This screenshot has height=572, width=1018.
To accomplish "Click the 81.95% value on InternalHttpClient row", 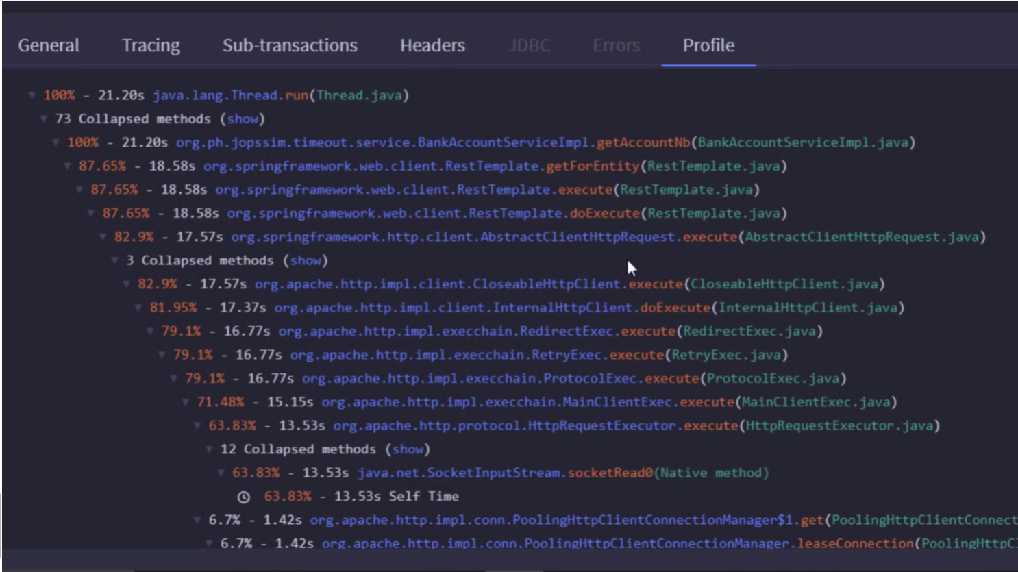I will [x=173, y=308].
